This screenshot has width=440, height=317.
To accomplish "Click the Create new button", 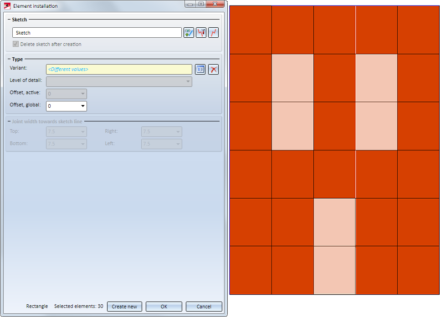I will tap(124, 307).
